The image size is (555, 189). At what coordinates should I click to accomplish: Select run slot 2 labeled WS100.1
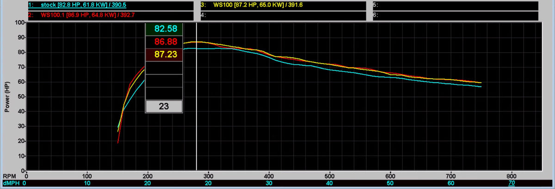110,15
